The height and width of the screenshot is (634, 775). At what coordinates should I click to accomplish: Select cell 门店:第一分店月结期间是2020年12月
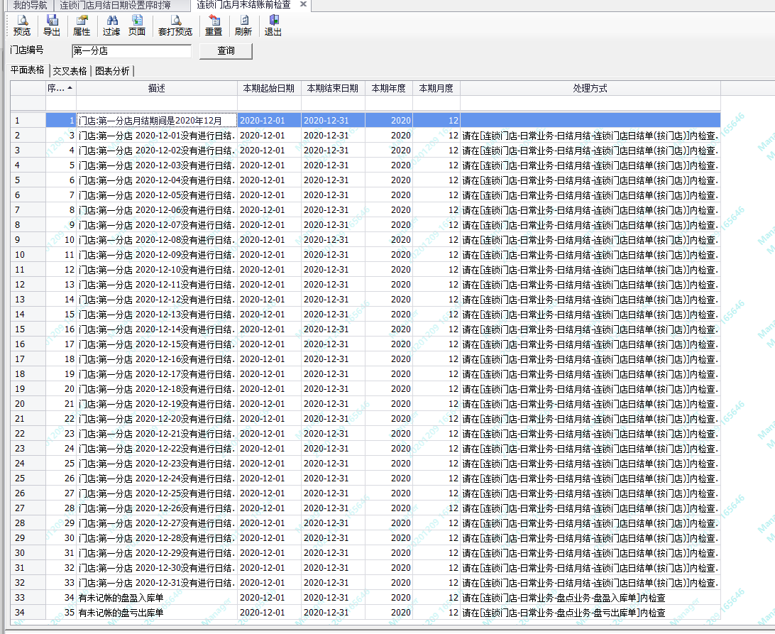coord(157,121)
